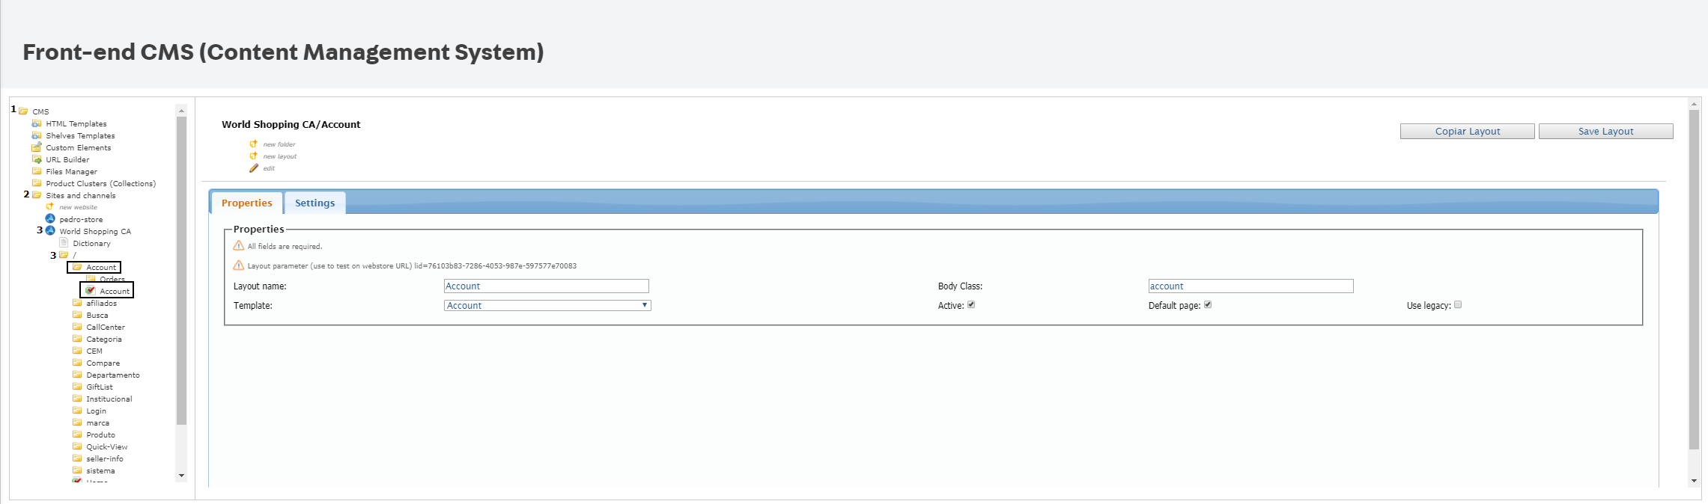Click the pedro-store globe icon
1708x504 pixels.
pyautogui.click(x=50, y=218)
